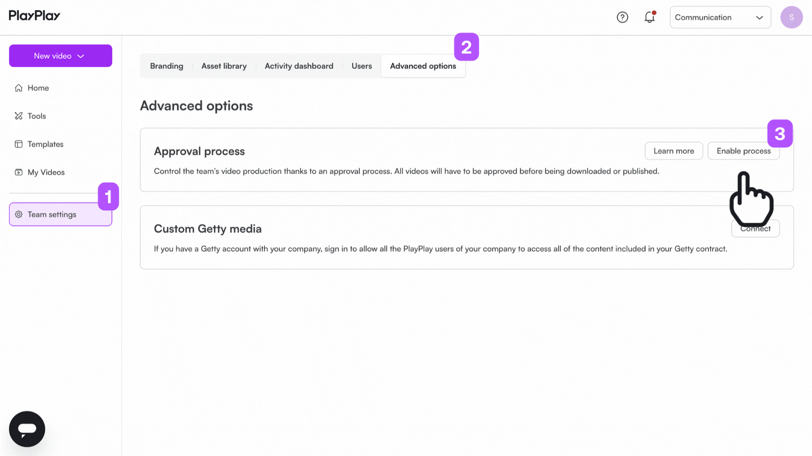The width and height of the screenshot is (812, 456).
Task: Open the user avatar S menu
Action: (791, 17)
